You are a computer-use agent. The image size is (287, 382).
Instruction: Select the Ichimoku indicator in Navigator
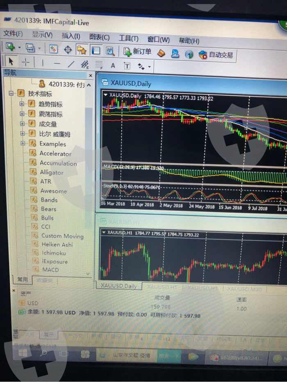53,253
